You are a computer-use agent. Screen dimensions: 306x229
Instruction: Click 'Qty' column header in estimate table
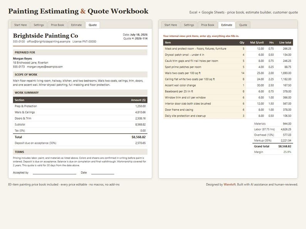242,42
